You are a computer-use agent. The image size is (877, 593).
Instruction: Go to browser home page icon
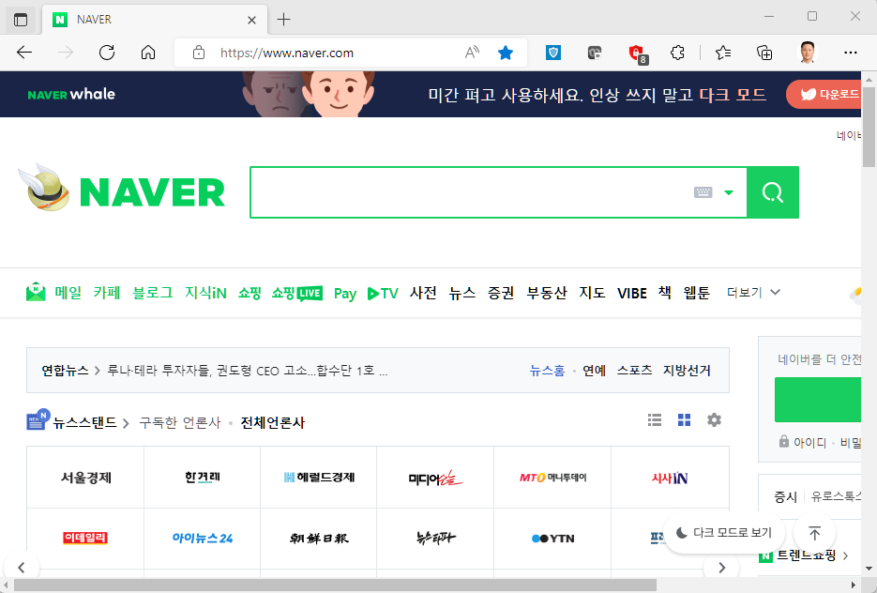[147, 53]
